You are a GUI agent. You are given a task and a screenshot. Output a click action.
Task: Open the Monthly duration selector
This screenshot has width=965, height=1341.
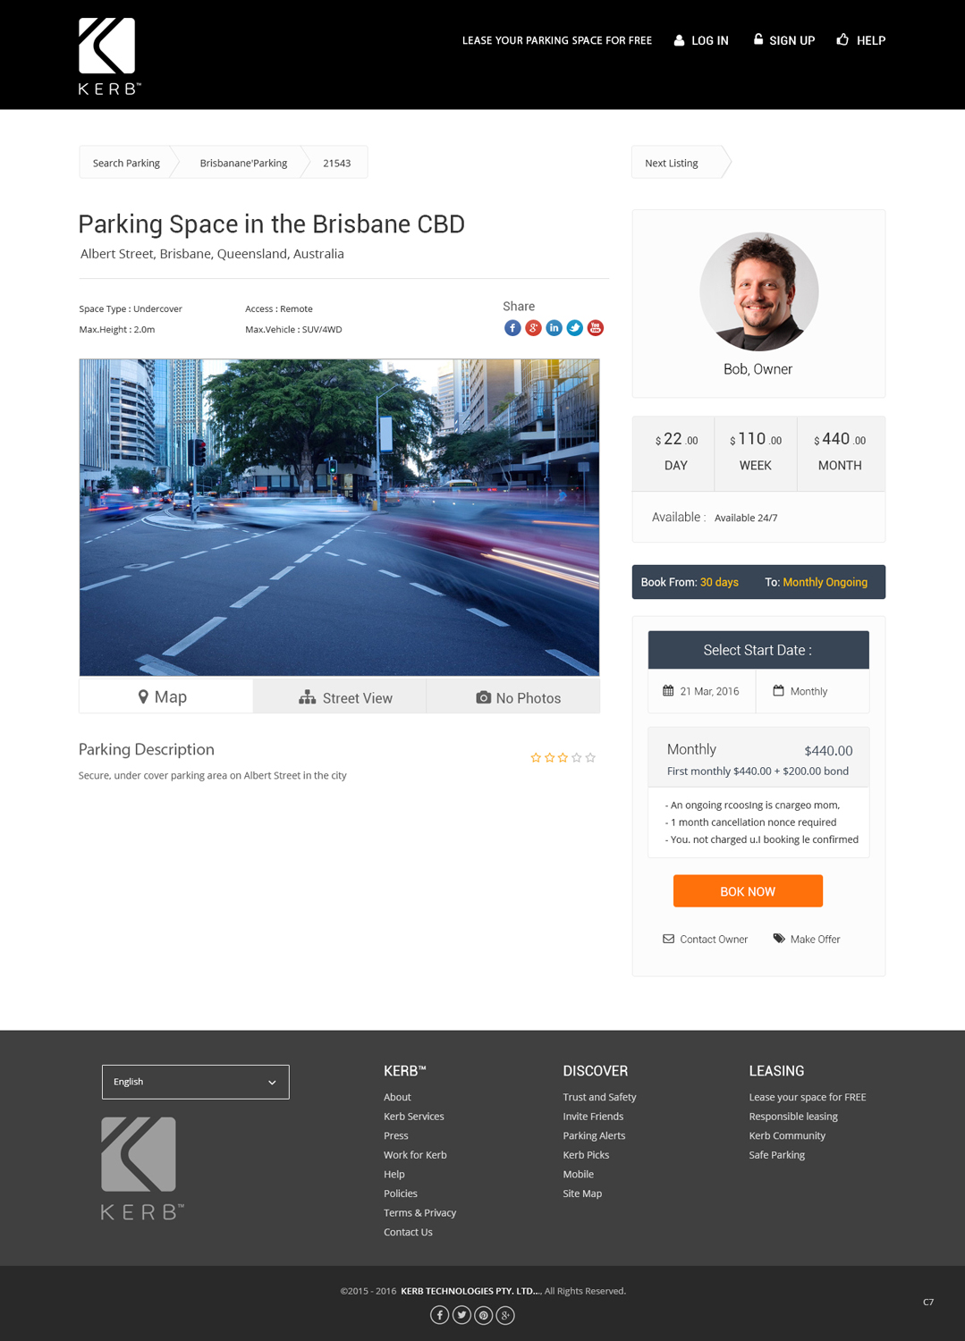[x=812, y=691]
